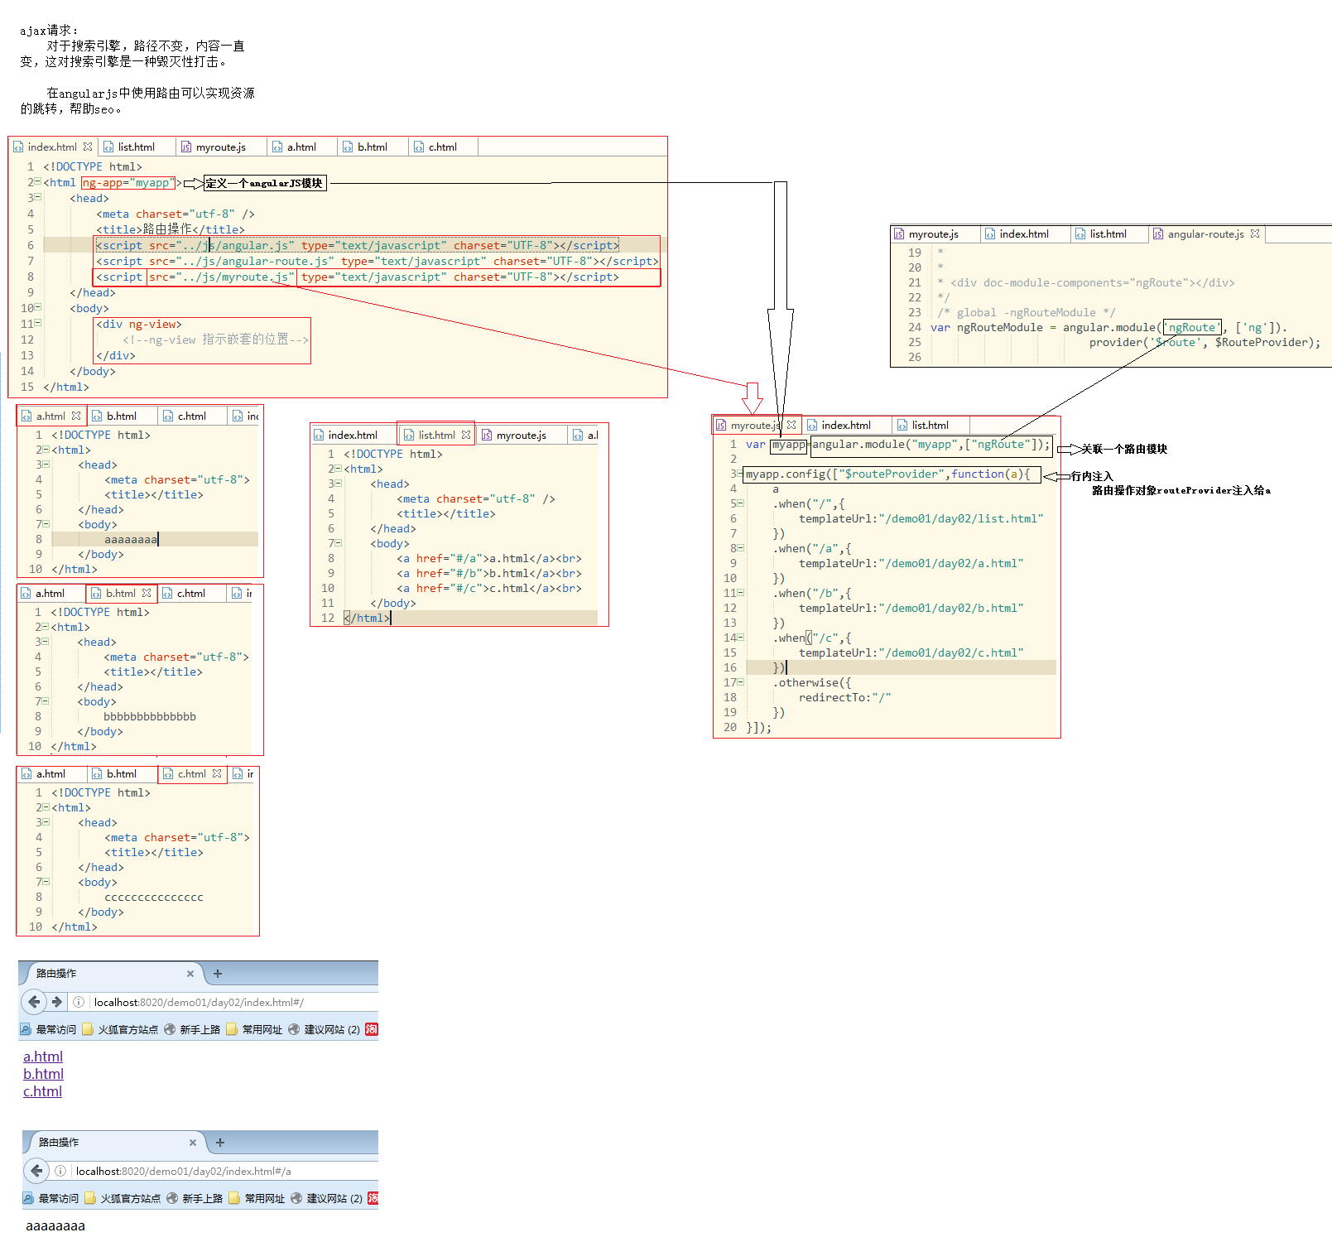Click forward arrow in browser showing index.html#/

pos(56,1002)
